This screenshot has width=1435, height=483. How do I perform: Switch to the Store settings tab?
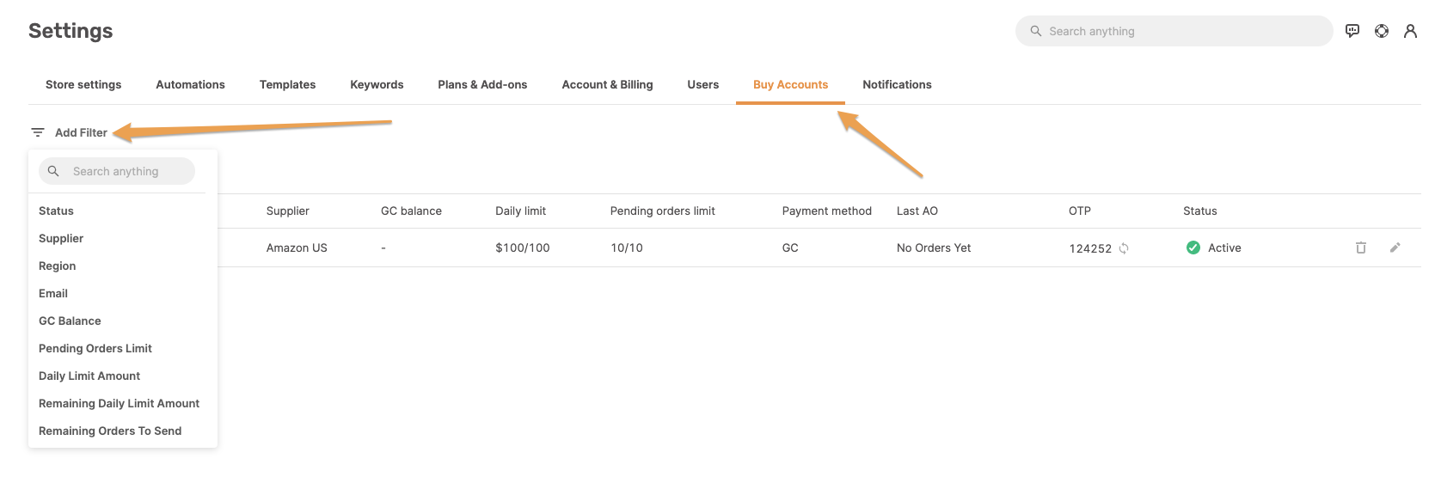pyautogui.click(x=83, y=84)
